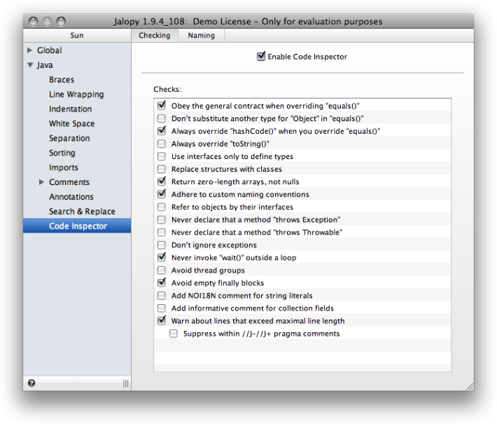The image size is (497, 424).
Task: Uncheck Return zero-length arrays, not nulls
Action: 162,182
